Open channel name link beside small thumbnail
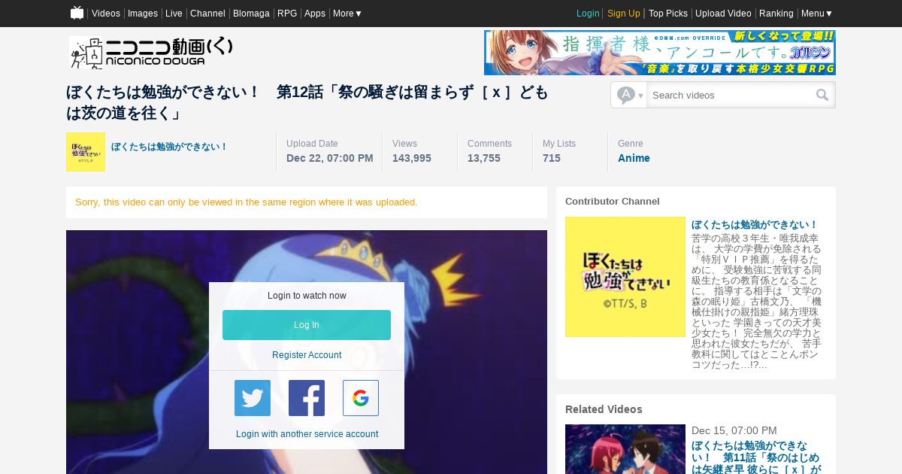Viewport: 902px width, 474px height. (169, 147)
